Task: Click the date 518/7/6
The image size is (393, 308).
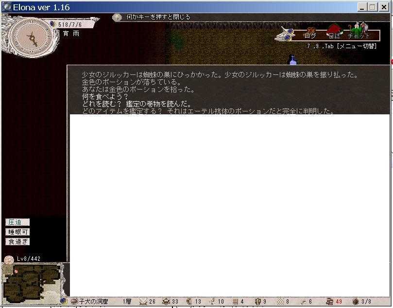Action: (x=69, y=25)
